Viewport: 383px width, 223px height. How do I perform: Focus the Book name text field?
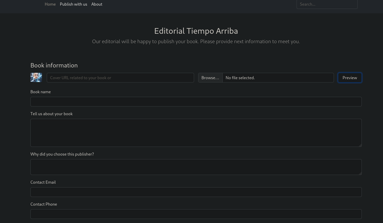point(196,102)
